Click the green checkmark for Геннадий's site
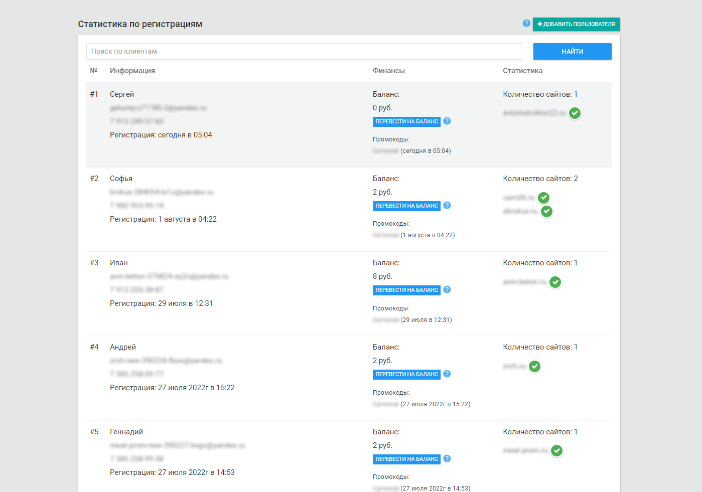 tap(557, 451)
